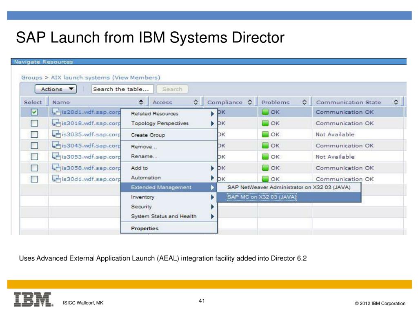Sort table by Name column arrows
Screen dimensions: 418x313
[141, 102]
